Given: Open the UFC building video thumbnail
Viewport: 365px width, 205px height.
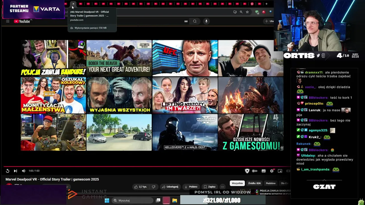Looking at the screenshot, I should click(x=185, y=58).
